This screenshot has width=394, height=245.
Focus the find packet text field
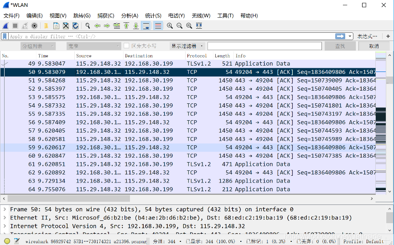coord(264,46)
